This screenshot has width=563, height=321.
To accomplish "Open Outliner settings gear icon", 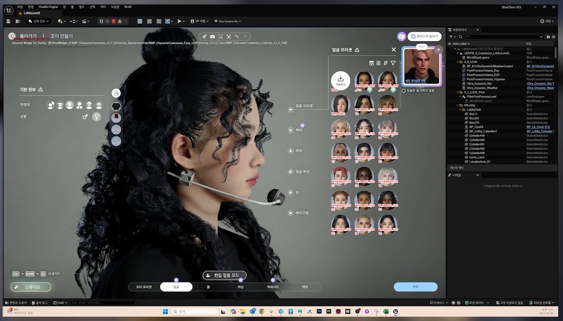I will (553, 37).
